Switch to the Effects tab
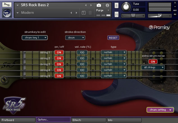Screen dimensions: 178x123 (x=89, y=120)
